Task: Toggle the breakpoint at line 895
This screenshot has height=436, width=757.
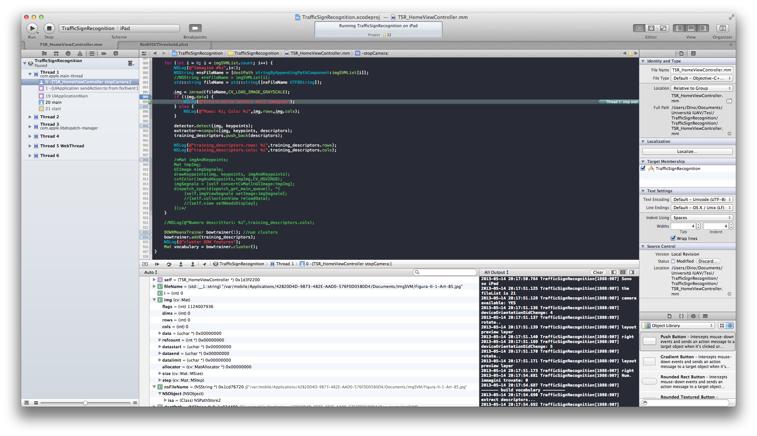Action: pos(145,97)
